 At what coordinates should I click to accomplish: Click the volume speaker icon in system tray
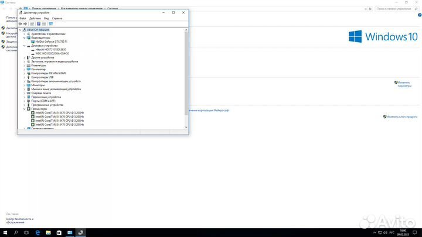385,233
